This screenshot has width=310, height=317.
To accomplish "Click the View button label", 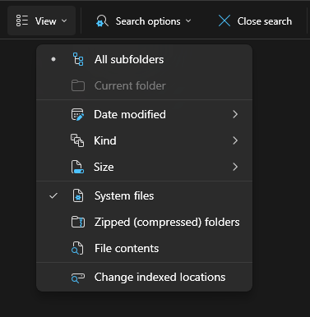I will coord(46,21).
